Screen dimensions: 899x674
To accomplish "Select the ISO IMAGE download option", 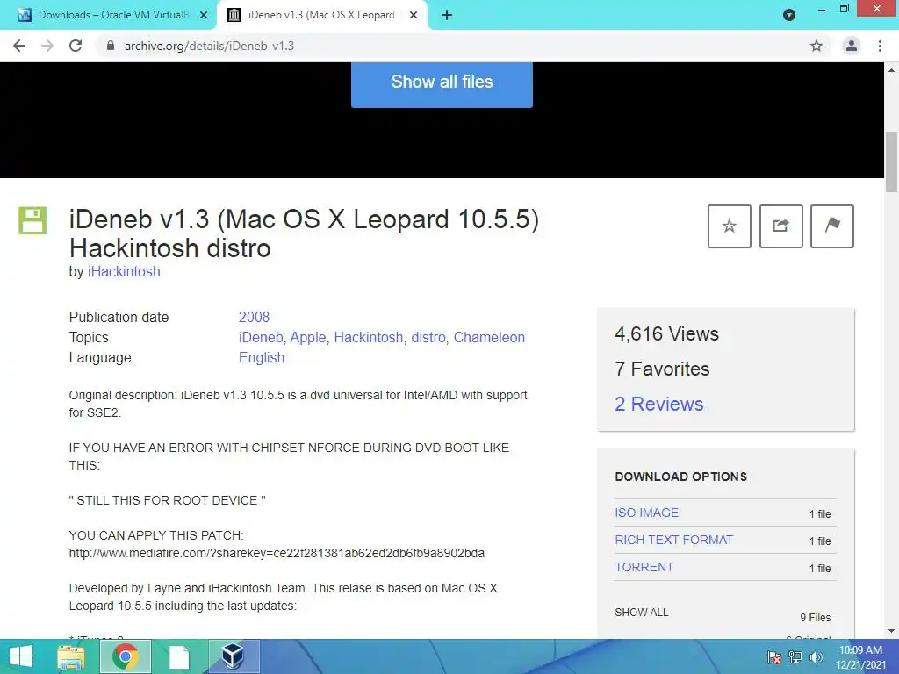I will [647, 513].
